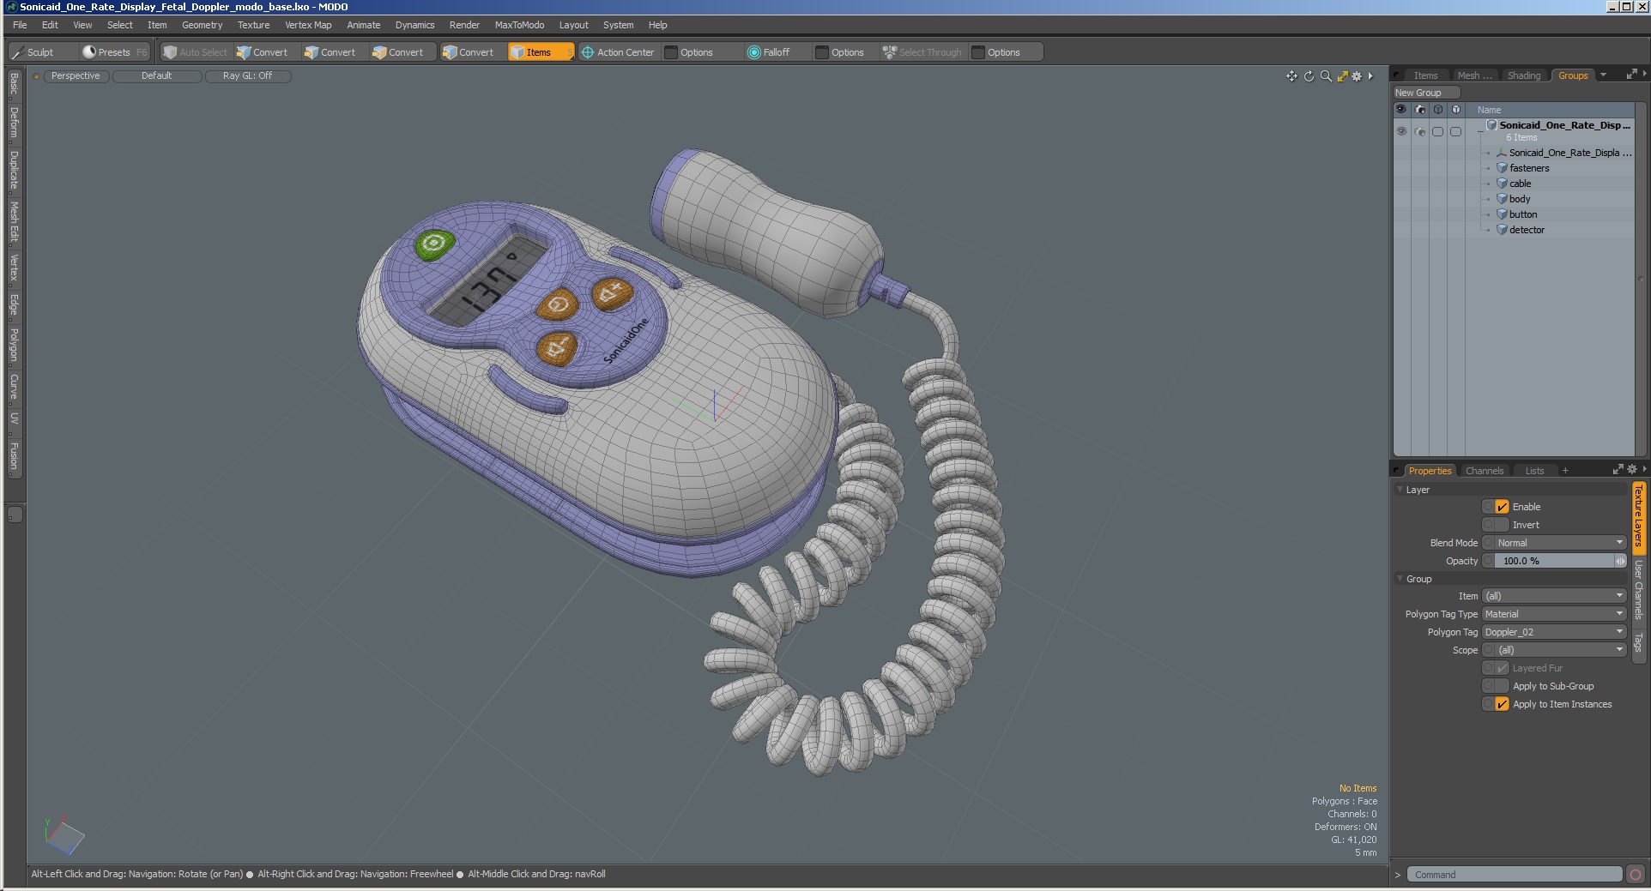Toggle Apply to Item Instances checkbox
Screen dimensions: 1651x891
pyautogui.click(x=1502, y=704)
